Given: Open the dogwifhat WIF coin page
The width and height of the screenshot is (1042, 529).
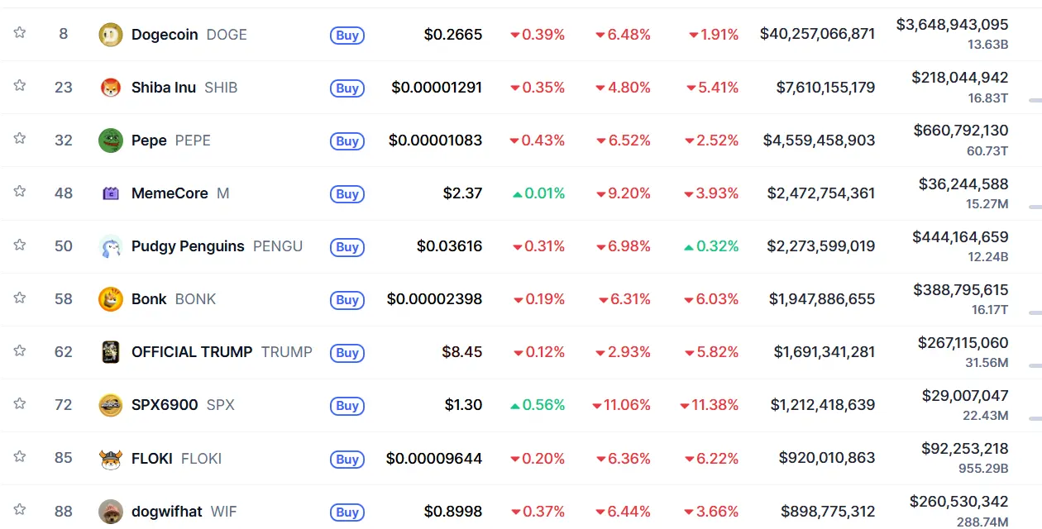Looking at the screenshot, I should pyautogui.click(x=166, y=512).
